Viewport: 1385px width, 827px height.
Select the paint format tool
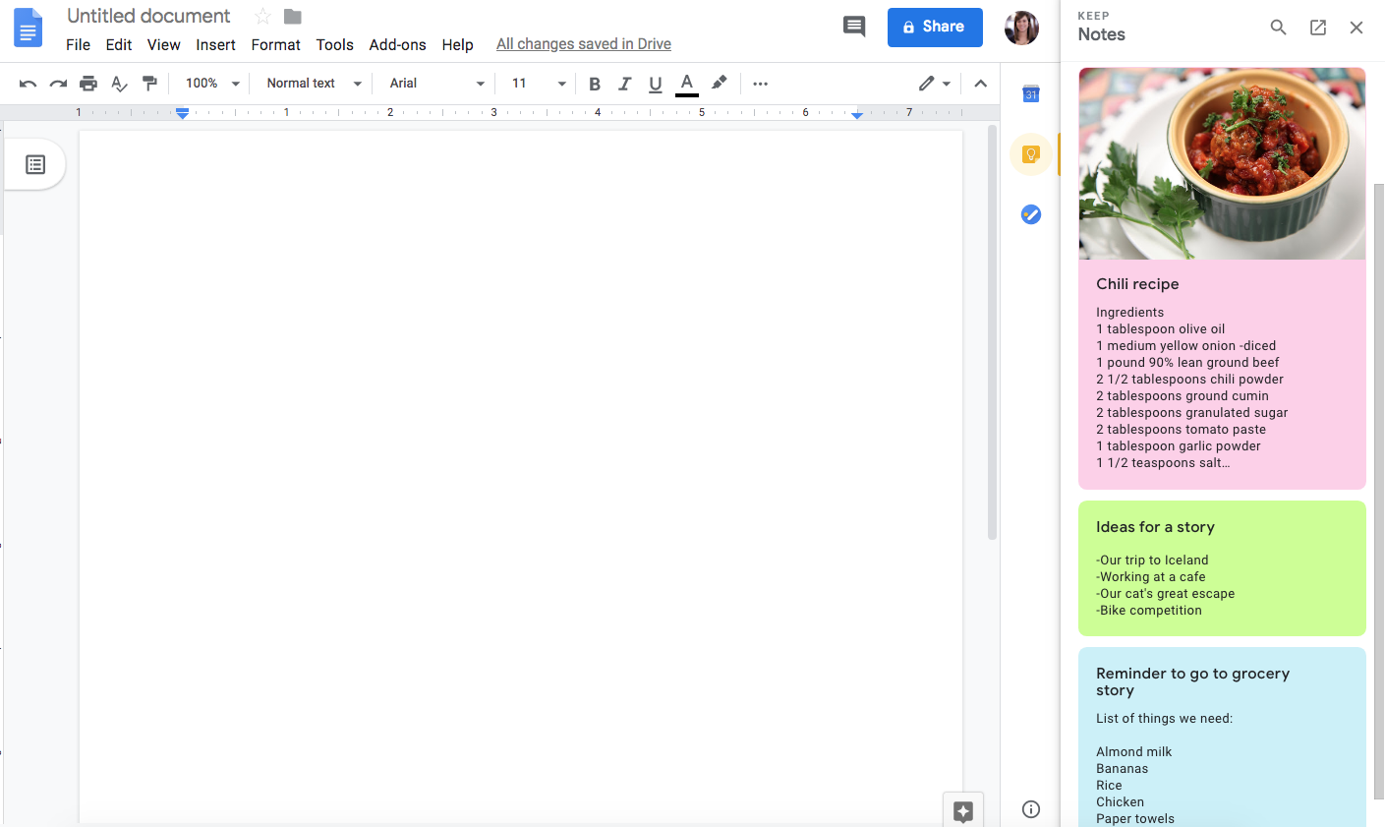[149, 84]
